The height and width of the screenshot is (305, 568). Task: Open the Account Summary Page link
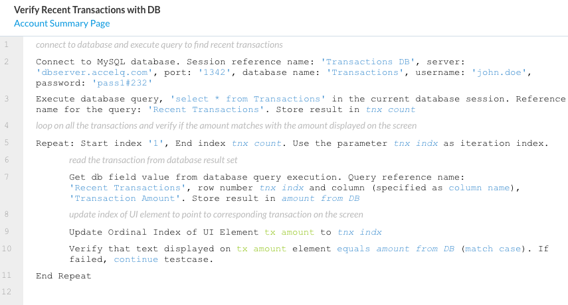click(x=62, y=24)
